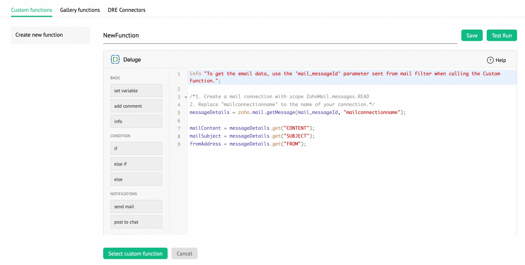Collapse the comment block on line 3
This screenshot has width=525, height=265.
pos(186,97)
